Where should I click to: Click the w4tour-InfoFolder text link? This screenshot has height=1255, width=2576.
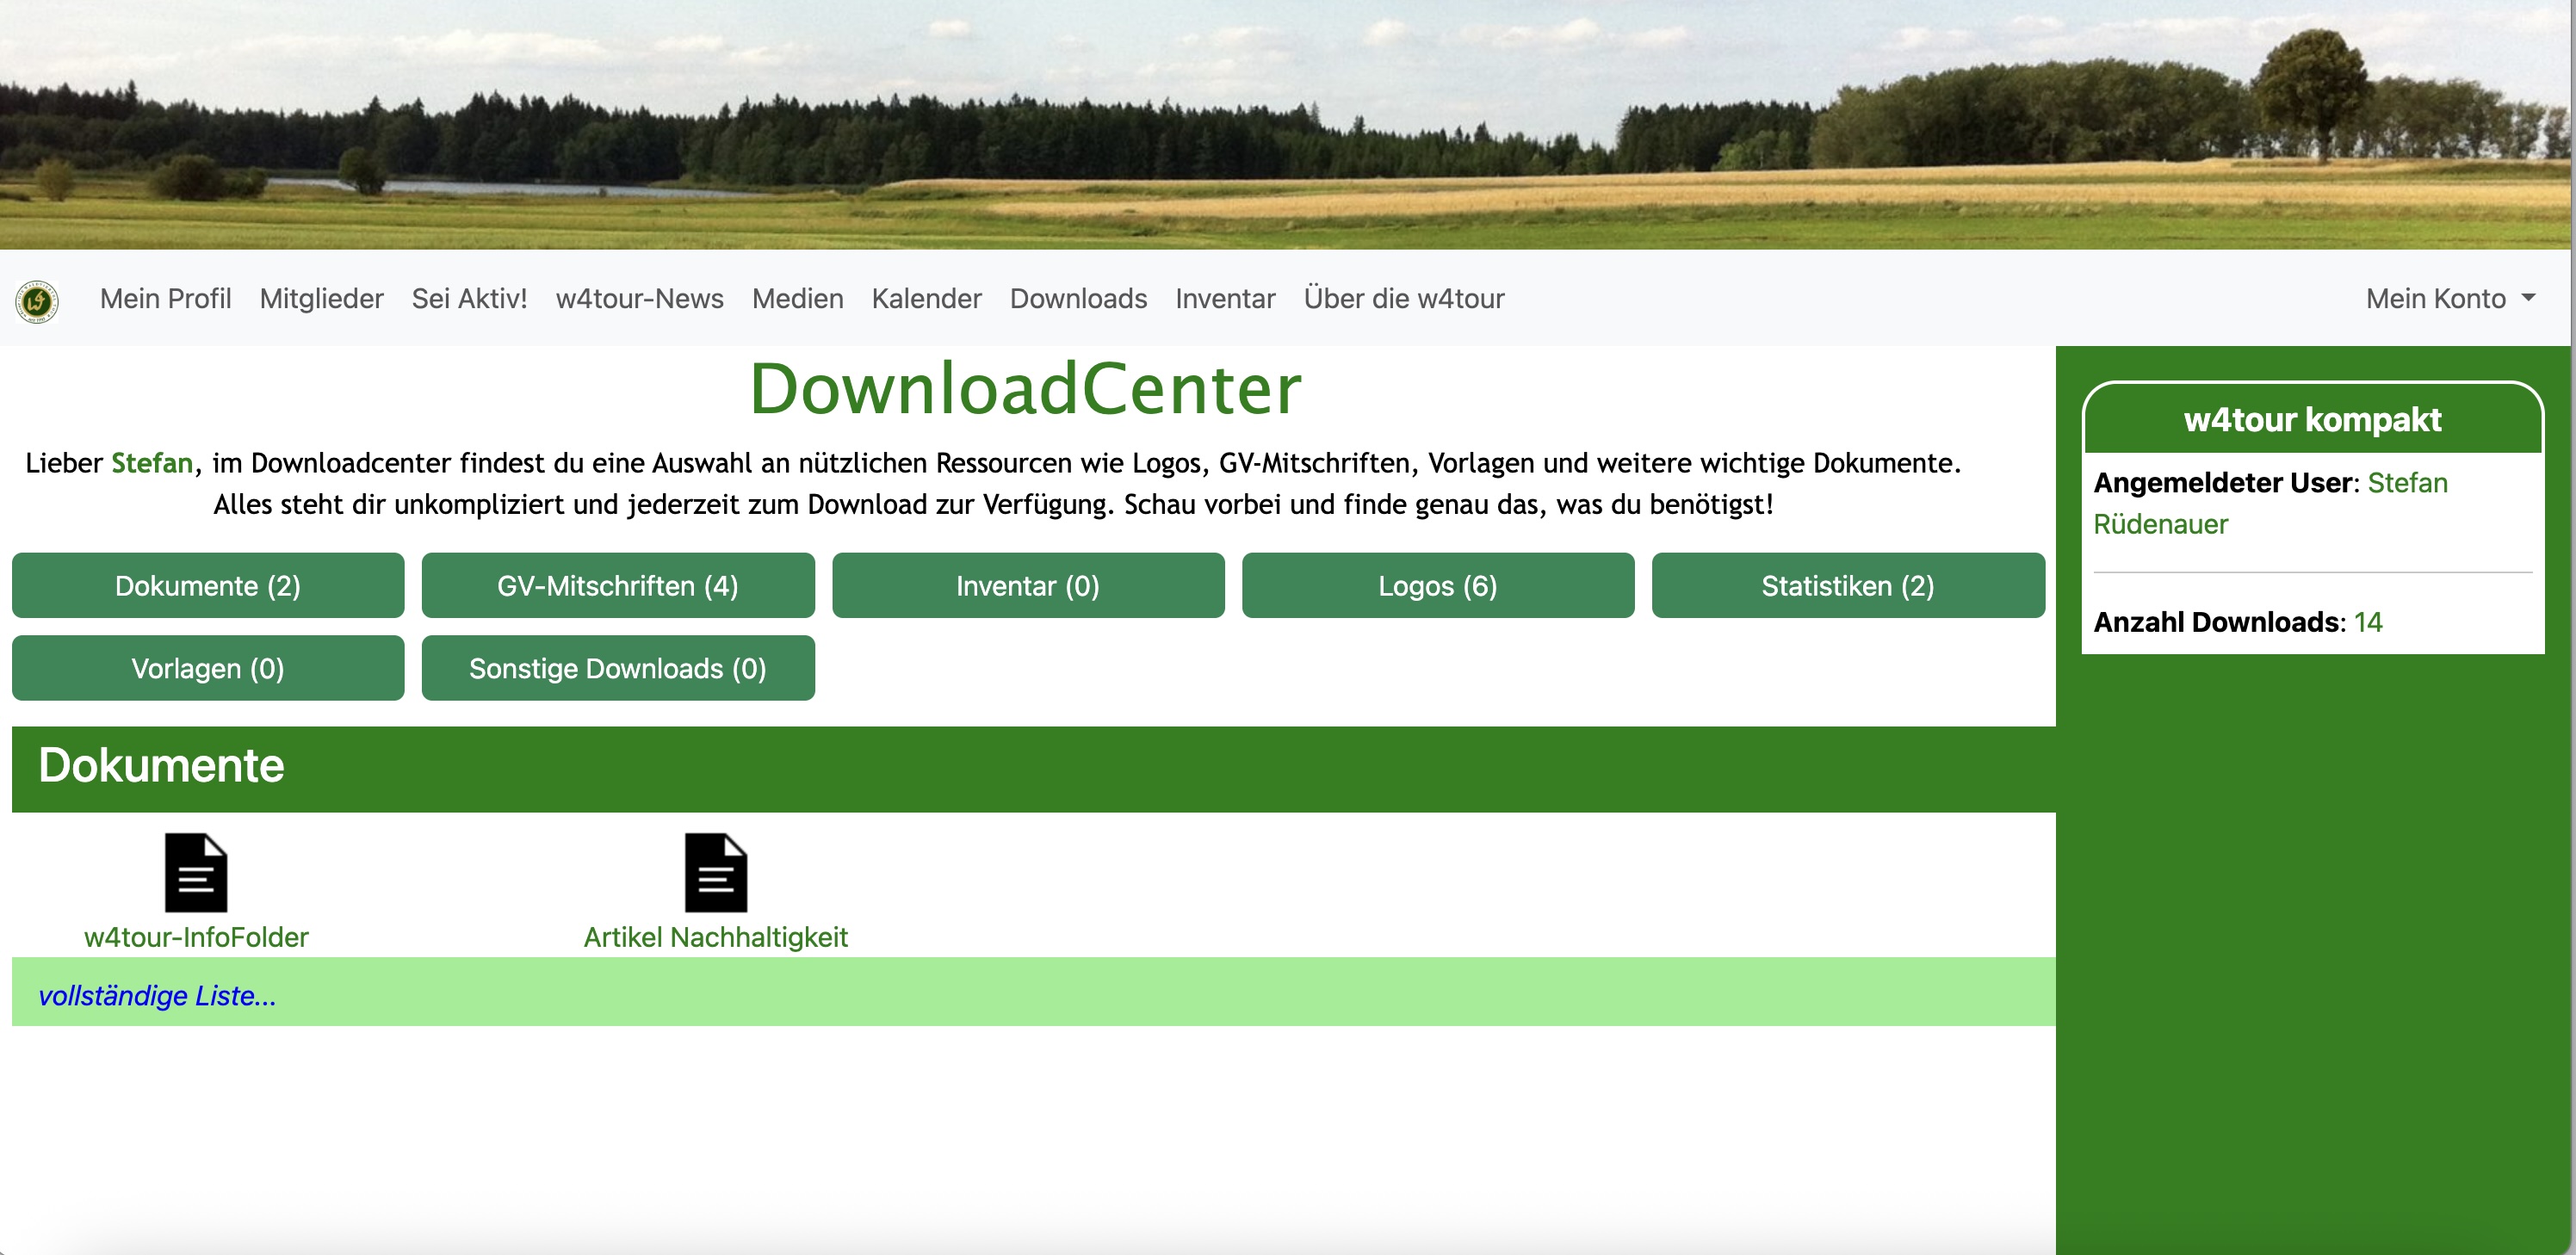tap(196, 937)
